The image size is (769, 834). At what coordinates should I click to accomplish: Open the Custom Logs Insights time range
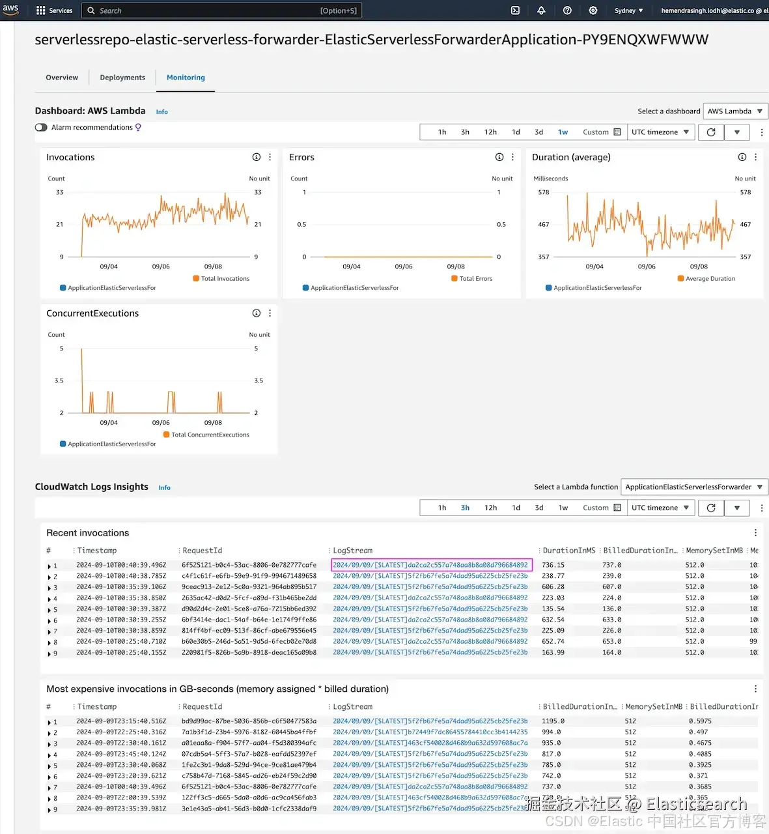tap(602, 508)
